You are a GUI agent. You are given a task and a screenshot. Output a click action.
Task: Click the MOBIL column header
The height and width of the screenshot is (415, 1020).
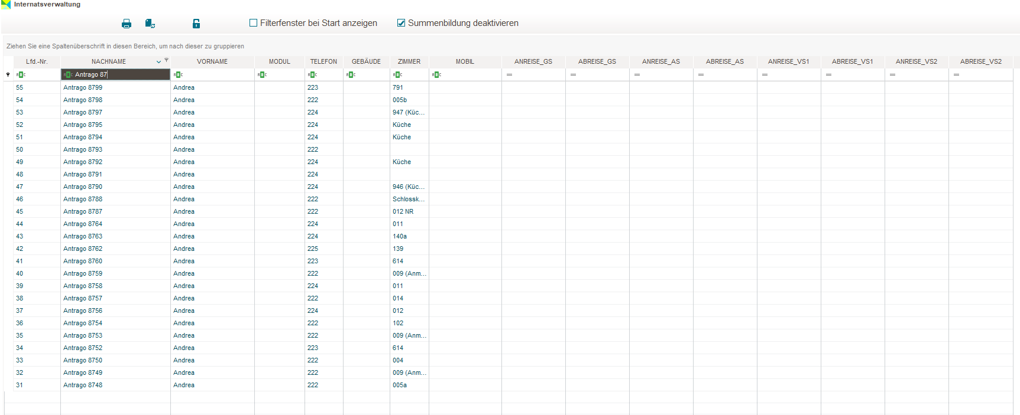[465, 61]
